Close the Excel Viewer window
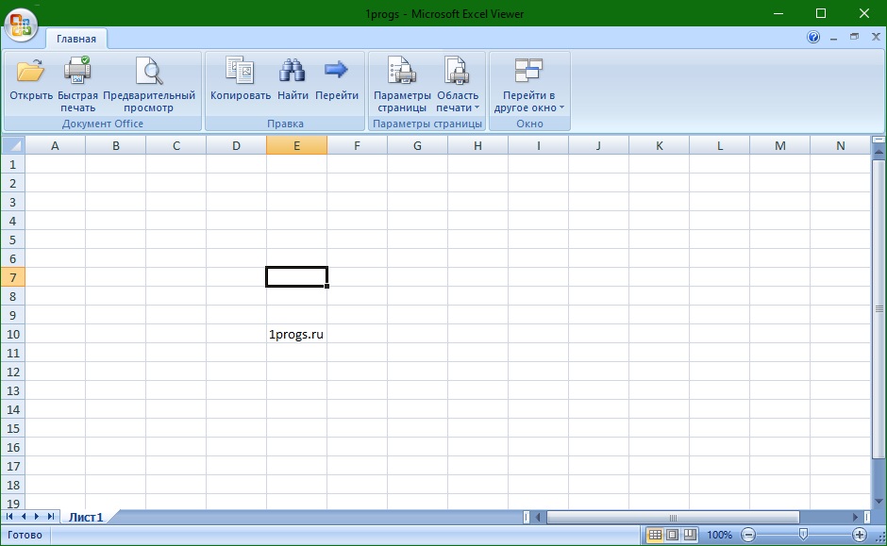This screenshot has width=887, height=546. 863,13
